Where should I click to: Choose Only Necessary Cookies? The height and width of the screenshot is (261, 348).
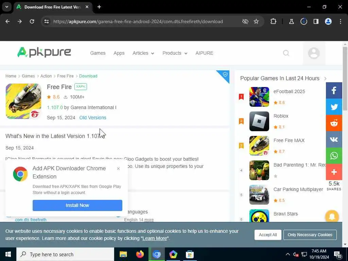pyautogui.click(x=310, y=235)
